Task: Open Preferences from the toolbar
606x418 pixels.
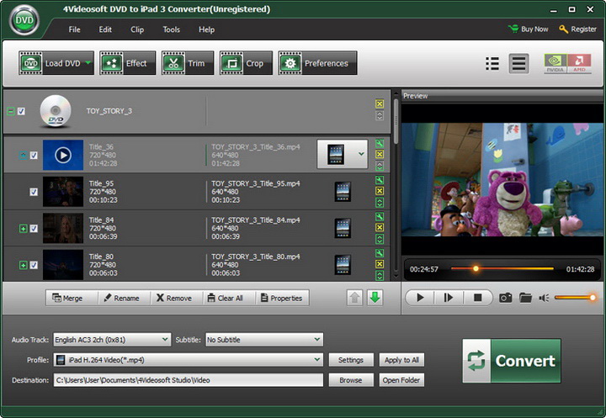Action: pos(317,63)
